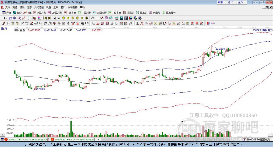Screen dimensions: 273x147
Task: Select the circled crosshair tool
Action: 54,23
